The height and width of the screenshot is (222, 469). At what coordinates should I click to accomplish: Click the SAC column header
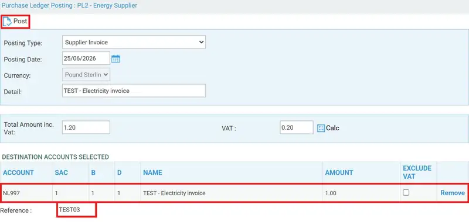pos(62,172)
